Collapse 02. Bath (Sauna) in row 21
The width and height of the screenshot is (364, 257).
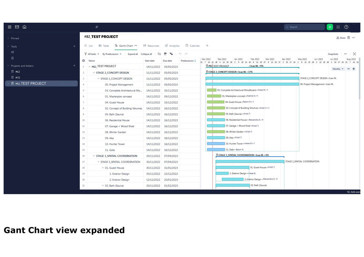[x=103, y=186]
